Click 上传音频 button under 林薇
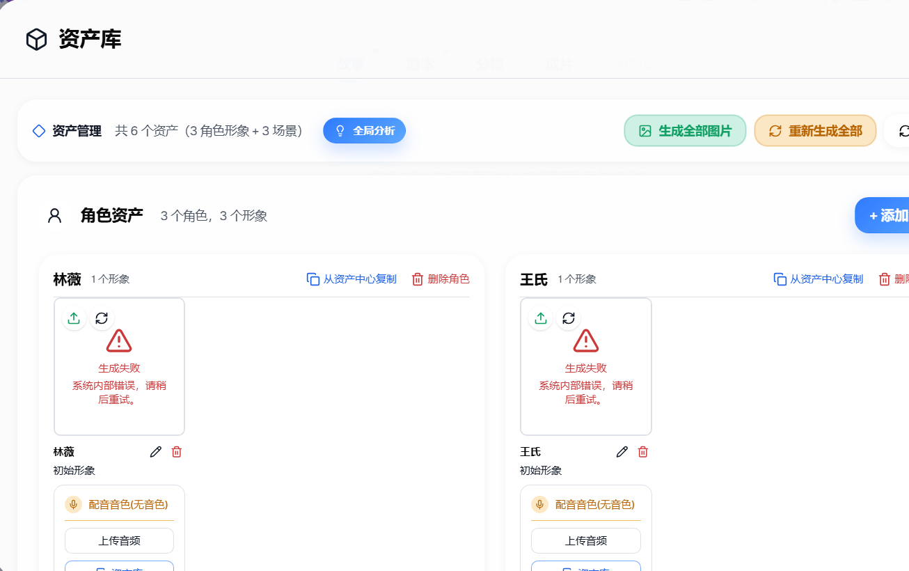This screenshot has height=571, width=909. [x=119, y=541]
